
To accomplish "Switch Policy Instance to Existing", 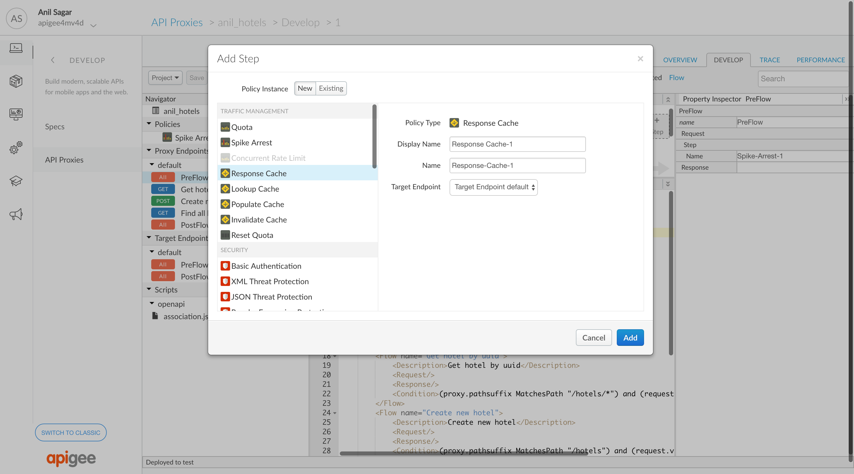I will pyautogui.click(x=331, y=89).
